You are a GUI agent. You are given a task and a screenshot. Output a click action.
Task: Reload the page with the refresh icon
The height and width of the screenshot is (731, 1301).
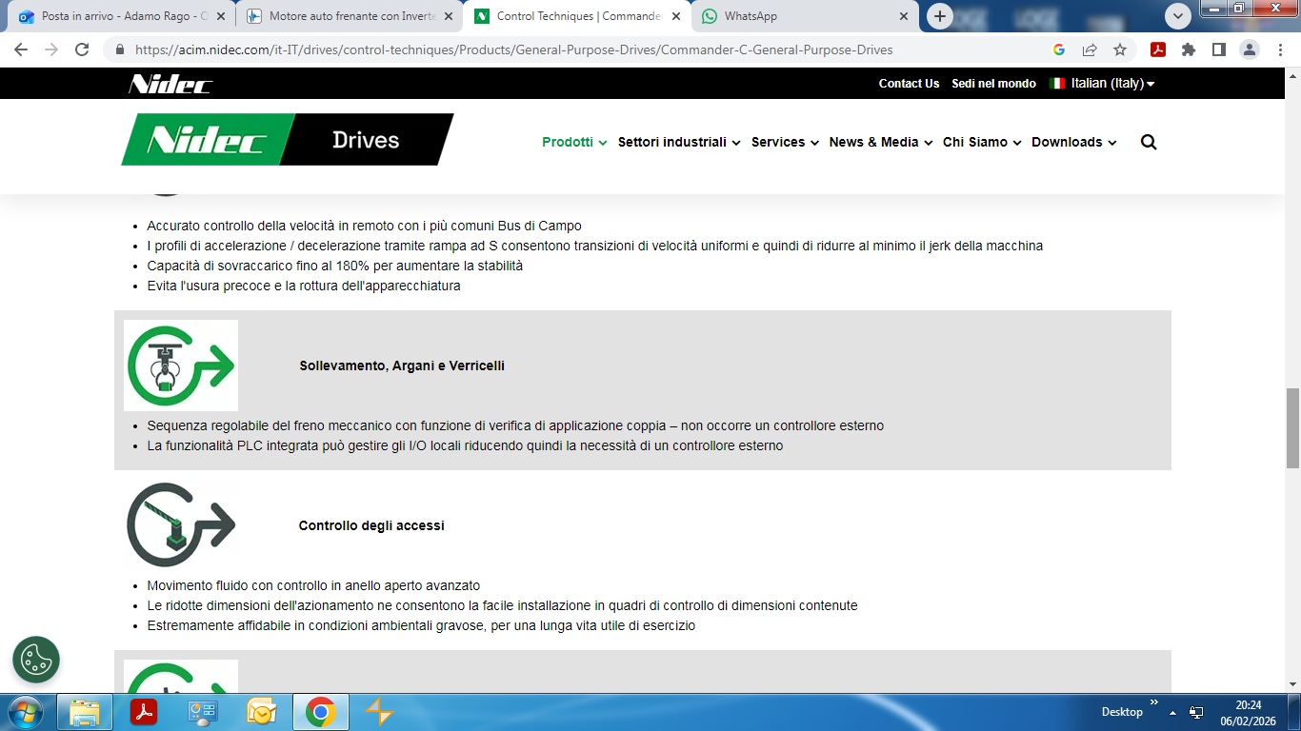coord(82,49)
